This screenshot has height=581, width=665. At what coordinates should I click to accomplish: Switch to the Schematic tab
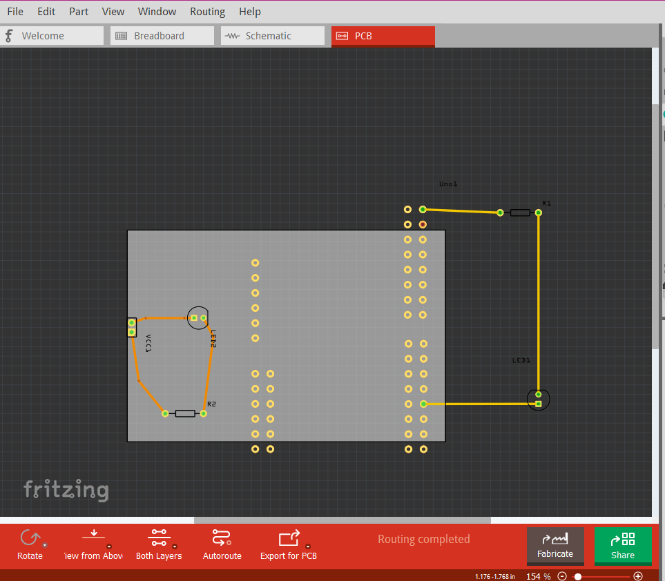pos(272,35)
